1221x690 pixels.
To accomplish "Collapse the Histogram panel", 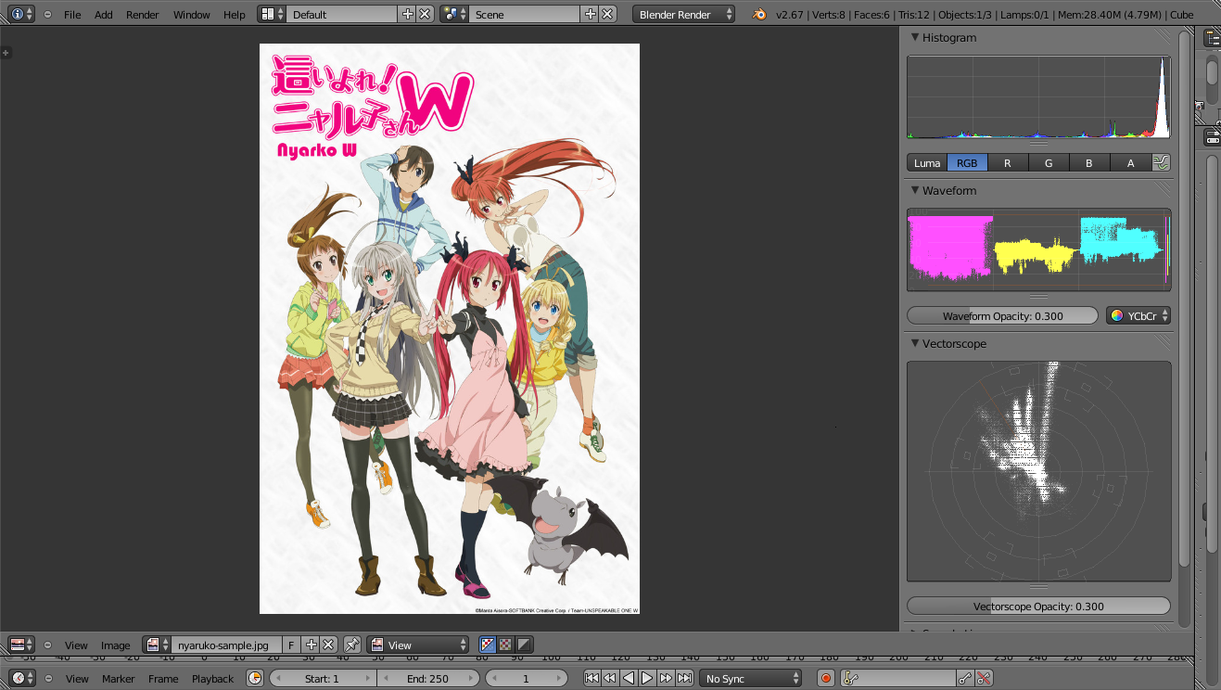I will tap(915, 37).
